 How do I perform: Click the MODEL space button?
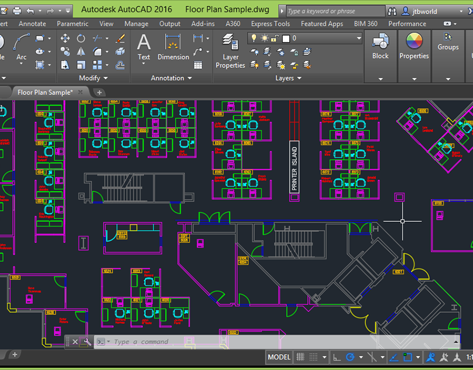(279, 357)
